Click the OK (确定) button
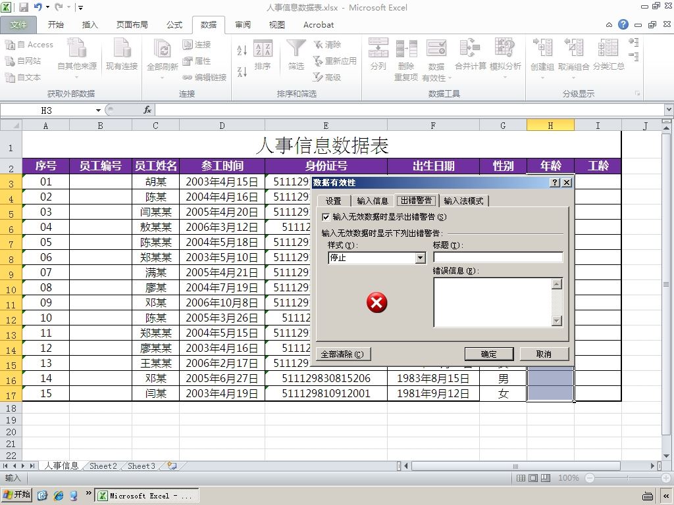This screenshot has height=505, width=674. tap(489, 354)
